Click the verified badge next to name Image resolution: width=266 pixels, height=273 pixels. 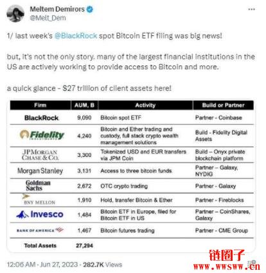click(x=90, y=10)
